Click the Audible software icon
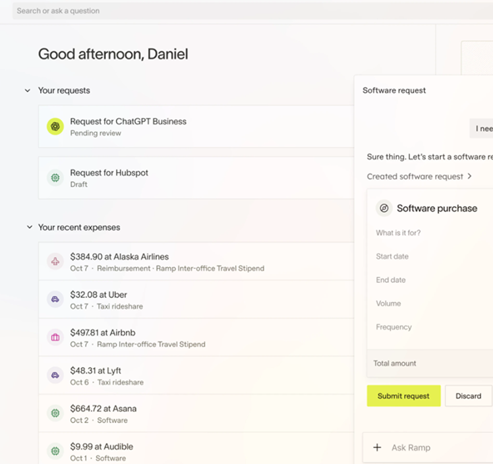 point(55,451)
